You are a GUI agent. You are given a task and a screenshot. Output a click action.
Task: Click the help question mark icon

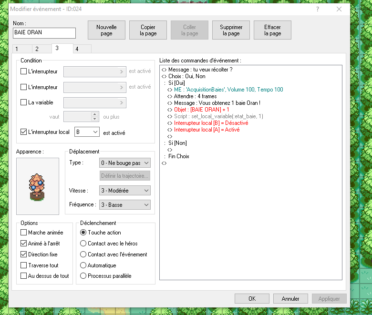click(318, 9)
